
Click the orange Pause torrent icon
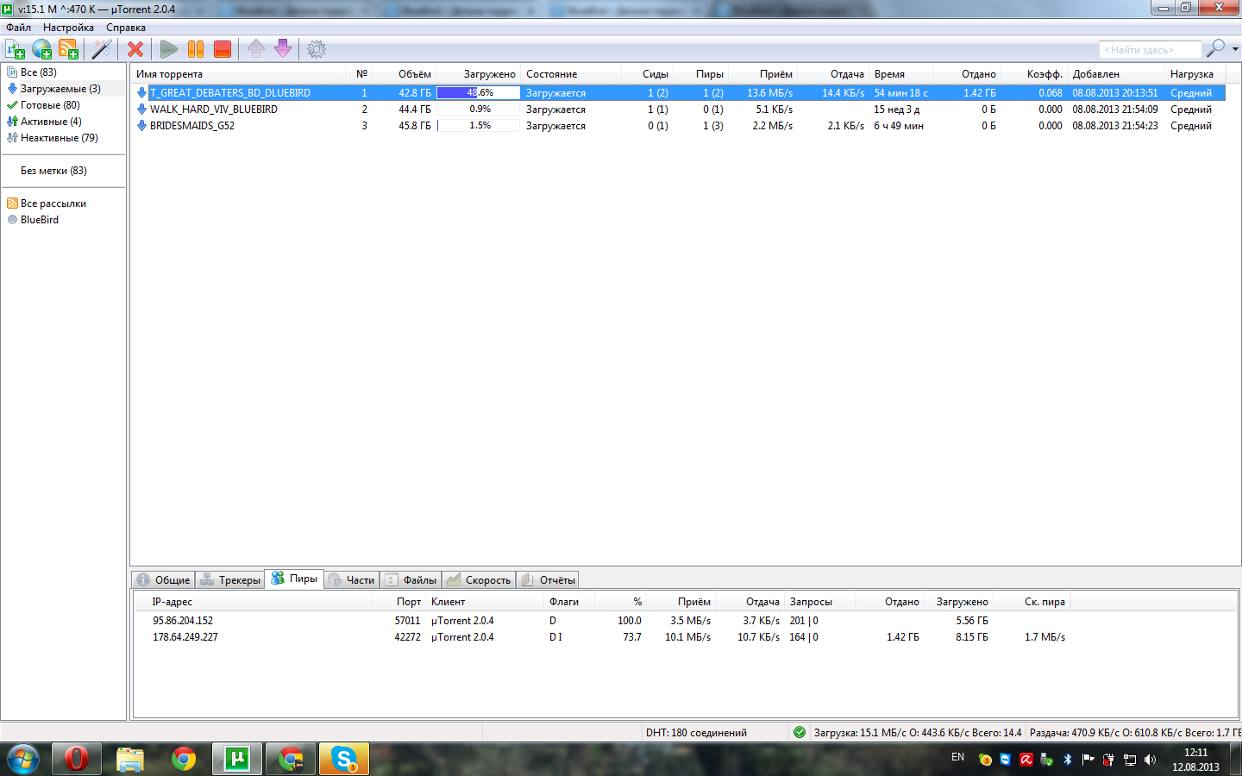(196, 49)
